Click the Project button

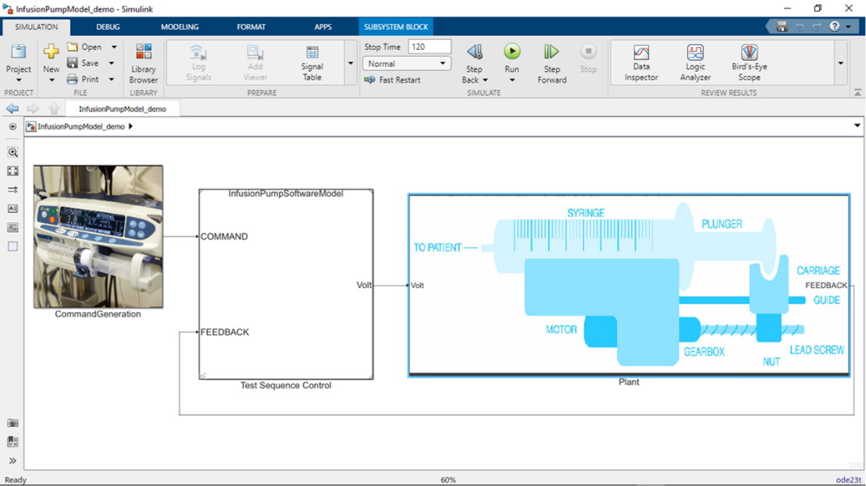[x=17, y=62]
